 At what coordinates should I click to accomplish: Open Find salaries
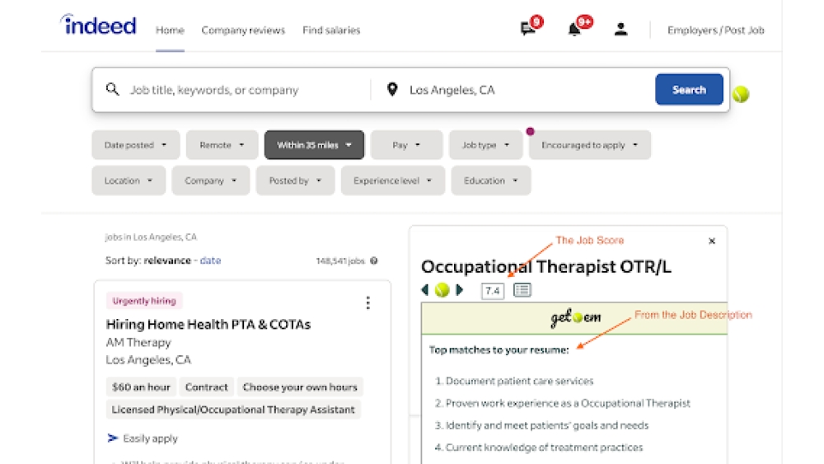[x=331, y=30]
